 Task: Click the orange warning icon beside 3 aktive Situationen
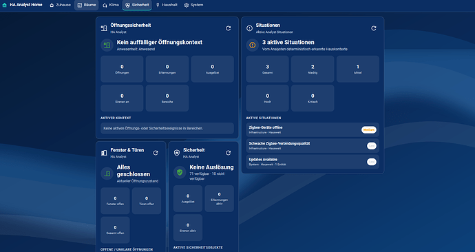click(253, 45)
